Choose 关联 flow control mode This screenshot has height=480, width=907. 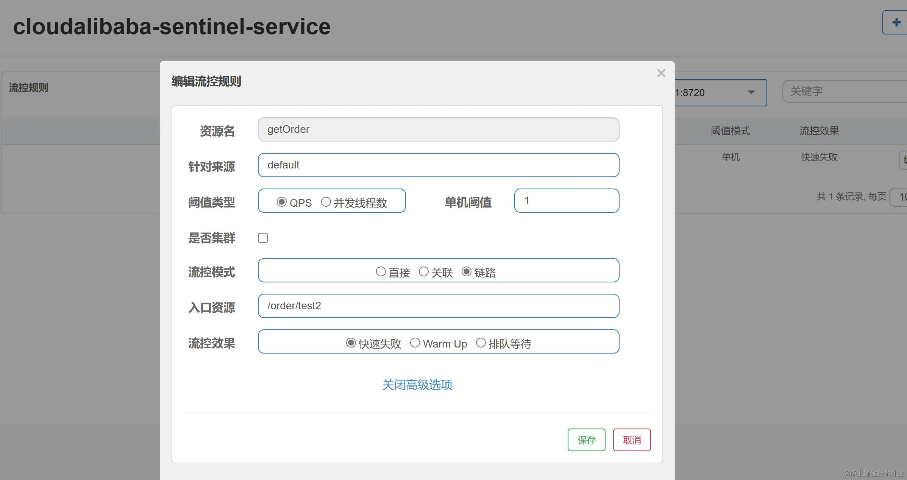click(424, 271)
